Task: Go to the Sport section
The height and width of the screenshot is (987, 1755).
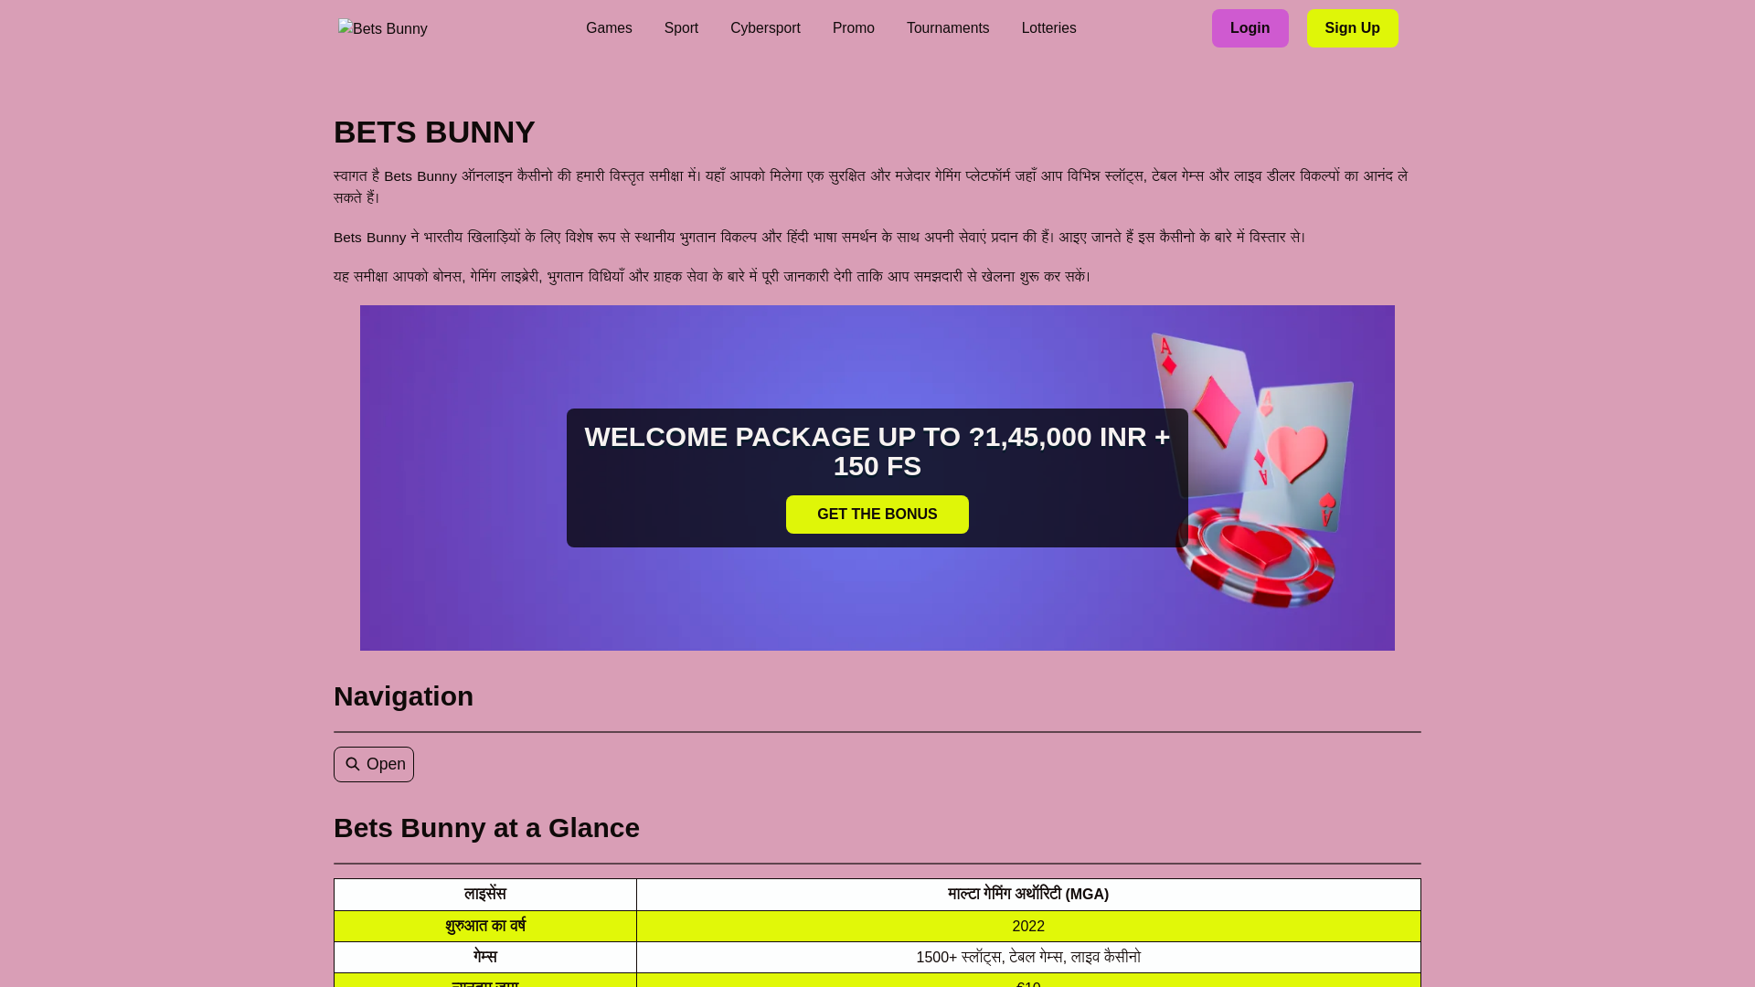Action: coord(681,28)
